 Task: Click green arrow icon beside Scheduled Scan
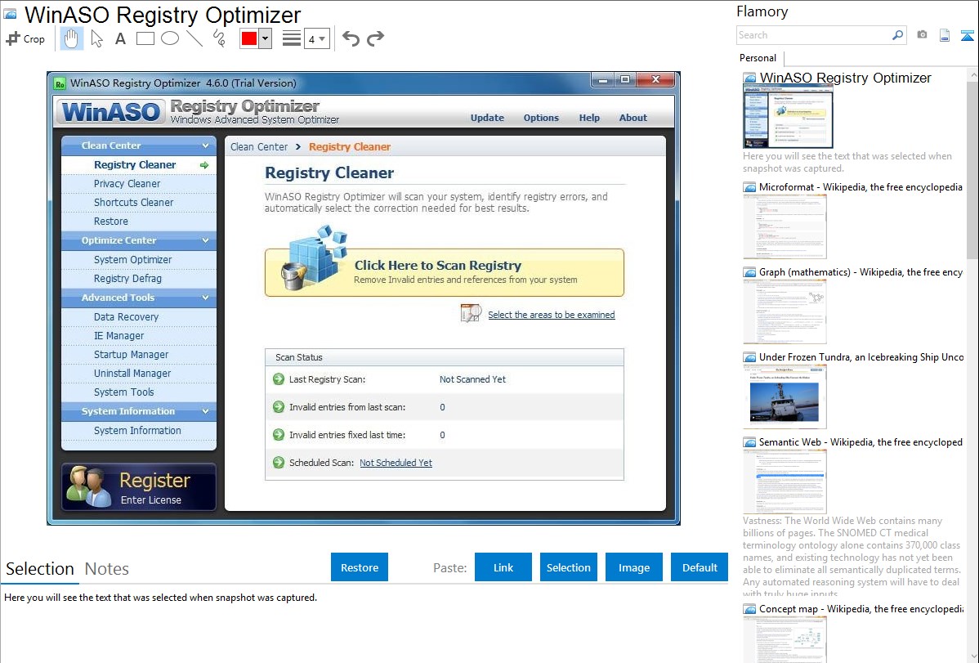click(279, 463)
